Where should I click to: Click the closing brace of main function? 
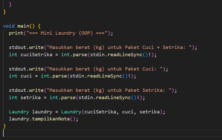pyautogui.click(x=4, y=125)
